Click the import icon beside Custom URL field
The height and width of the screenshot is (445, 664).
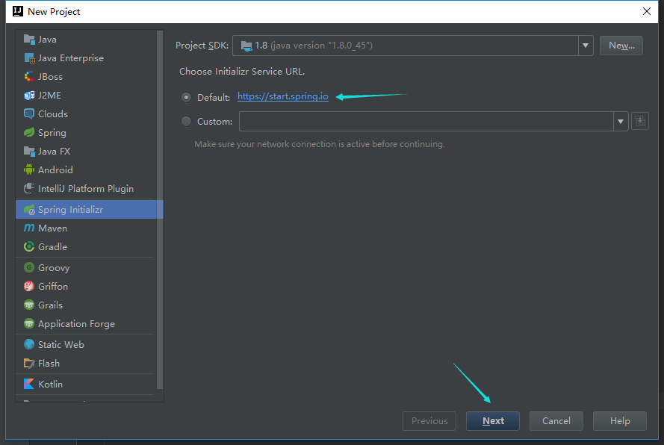click(x=640, y=122)
